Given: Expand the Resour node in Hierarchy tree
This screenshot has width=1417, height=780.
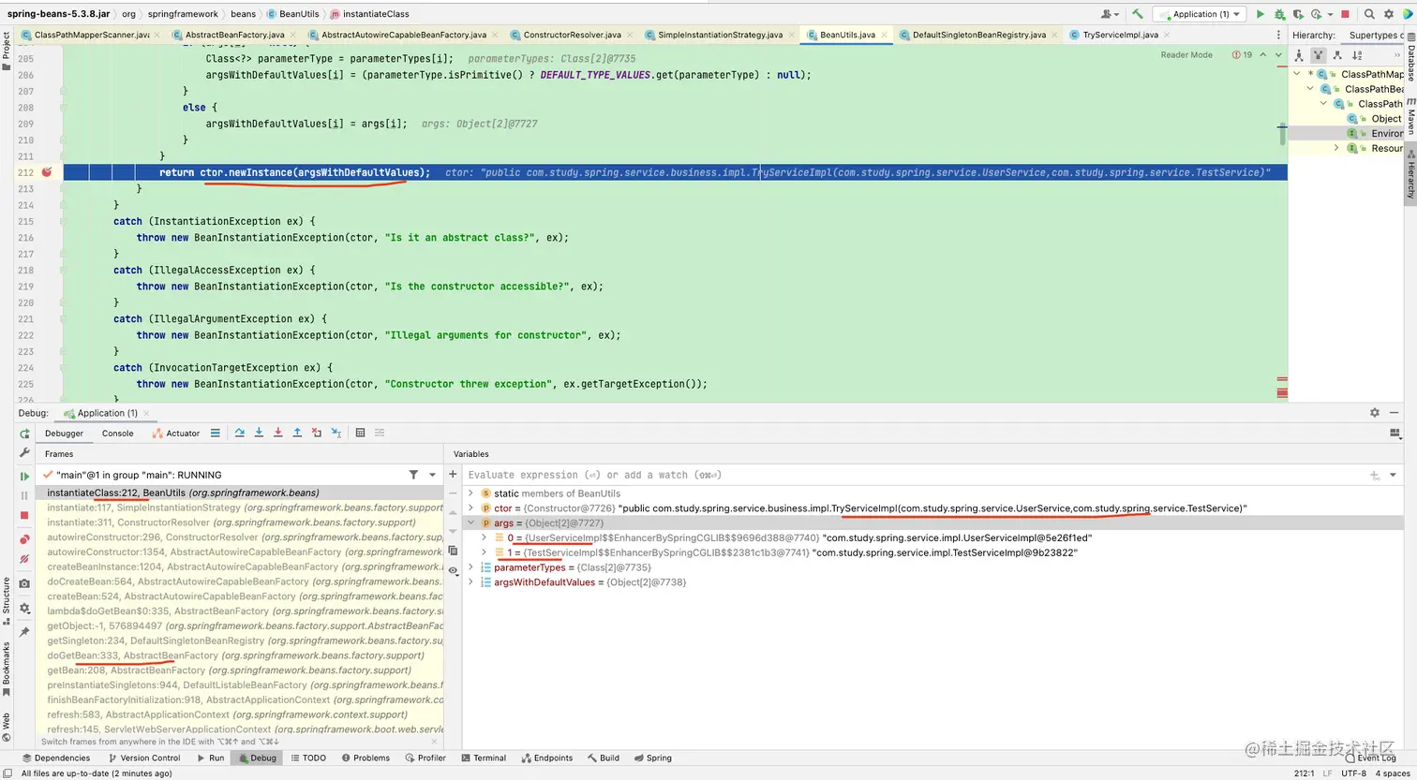Looking at the screenshot, I should (1337, 148).
